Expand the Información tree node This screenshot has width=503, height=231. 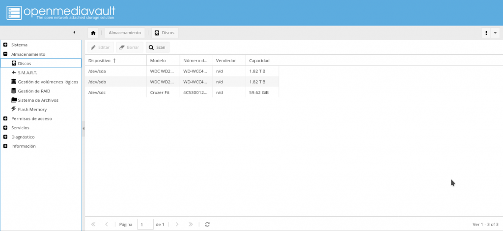5,146
